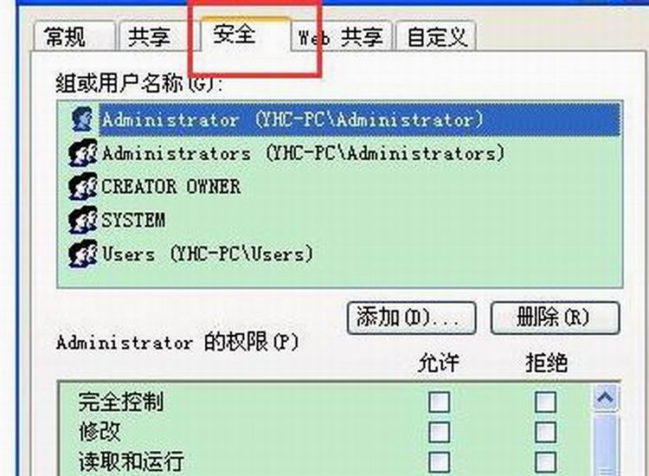
Task: Open the 自定义 tab
Action: tap(436, 36)
